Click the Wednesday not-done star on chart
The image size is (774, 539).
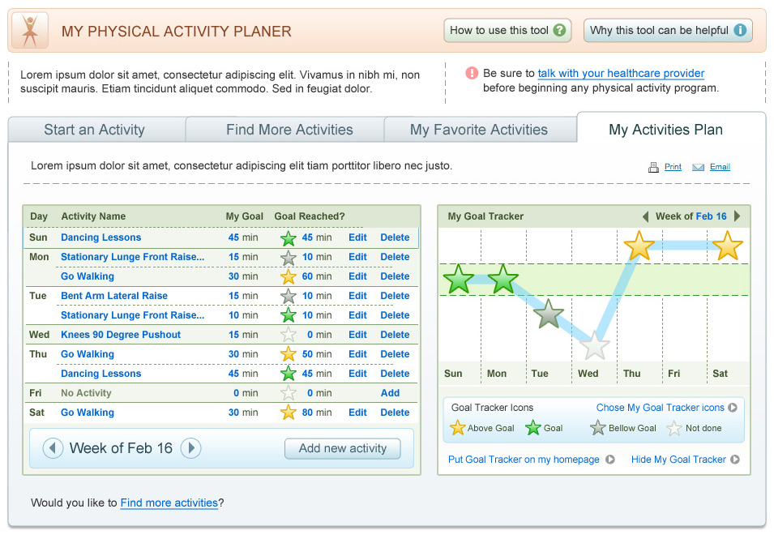(594, 345)
